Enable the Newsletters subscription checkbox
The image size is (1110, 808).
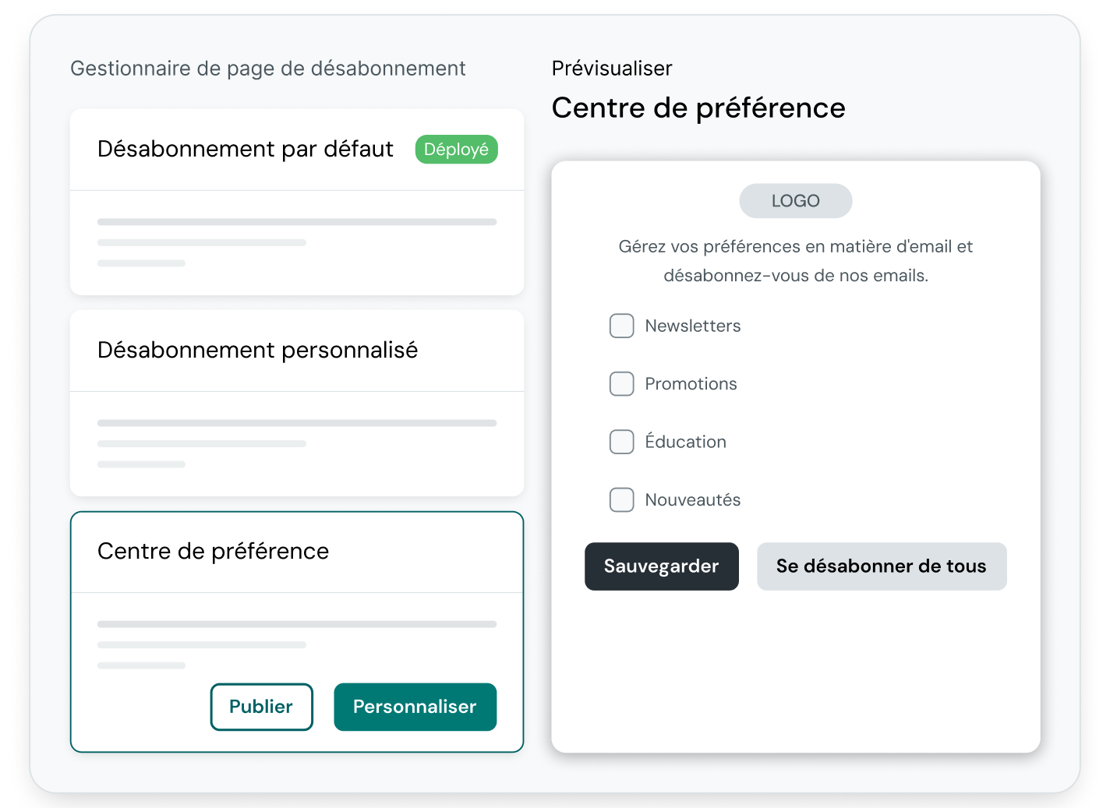[621, 326]
